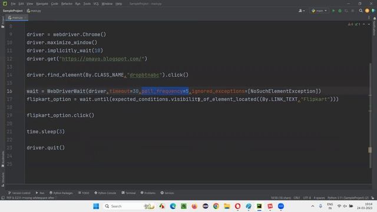Viewport: 377px width, 212px height.
Task: Go to previous highlighted error arrow
Action: [x=364, y=24]
